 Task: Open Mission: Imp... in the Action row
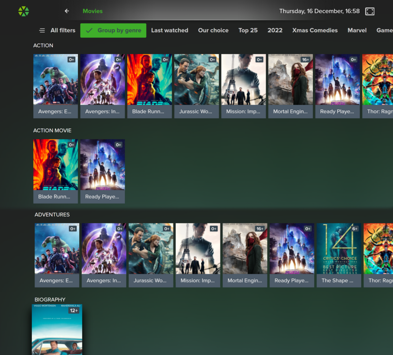244,86
